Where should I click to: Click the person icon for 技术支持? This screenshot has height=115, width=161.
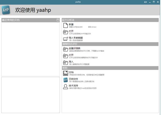tap(65, 87)
